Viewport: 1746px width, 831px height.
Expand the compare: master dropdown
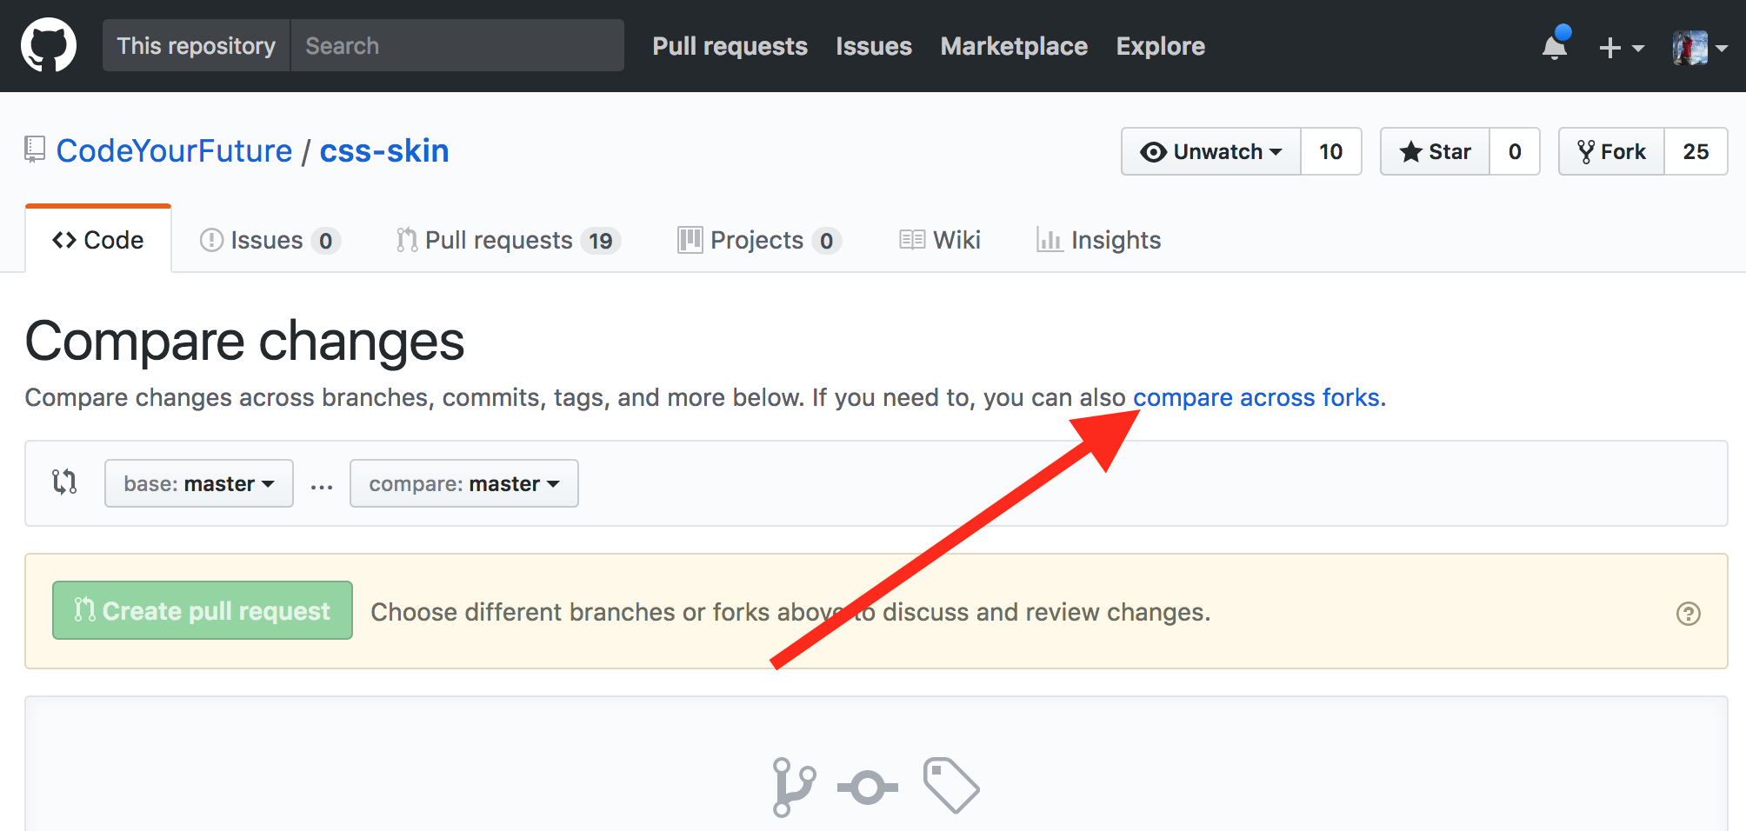(464, 483)
